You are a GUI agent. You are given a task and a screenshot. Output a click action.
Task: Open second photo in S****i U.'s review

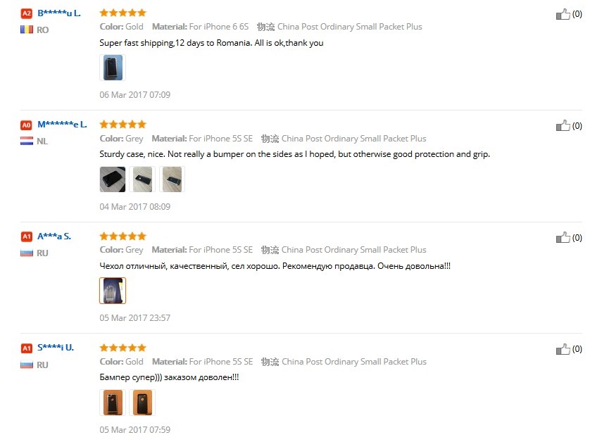click(x=142, y=403)
